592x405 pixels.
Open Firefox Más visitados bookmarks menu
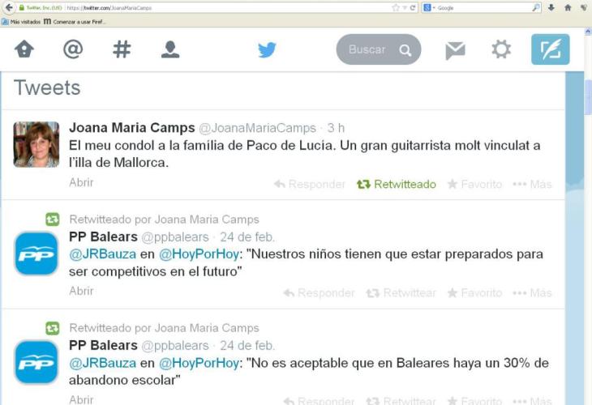21,22
